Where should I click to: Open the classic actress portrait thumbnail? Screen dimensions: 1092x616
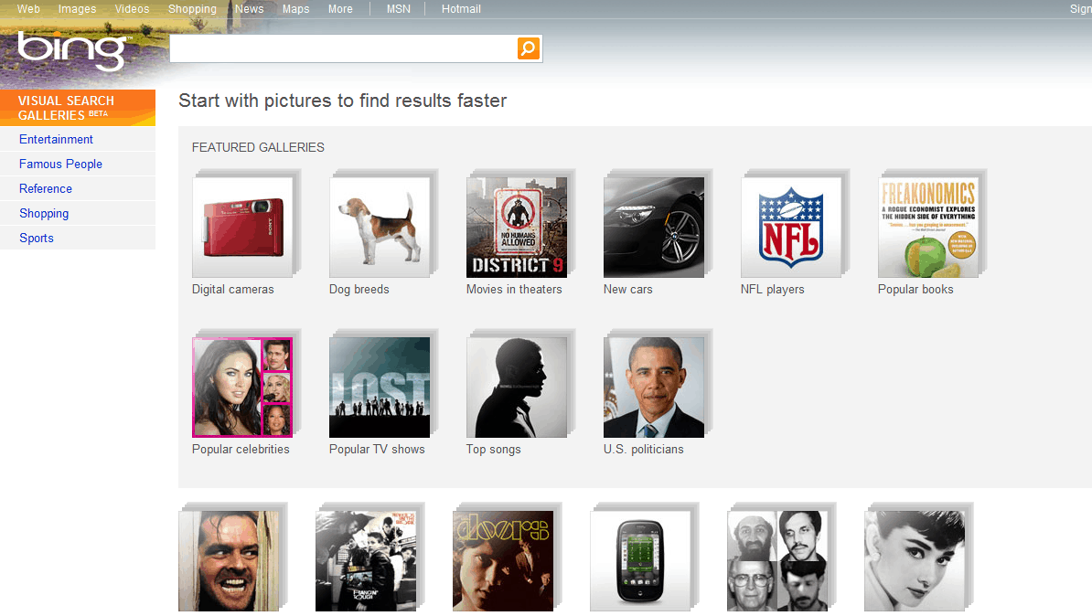coord(915,561)
